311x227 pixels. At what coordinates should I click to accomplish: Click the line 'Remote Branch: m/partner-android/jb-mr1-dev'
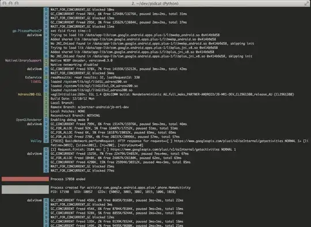pos(90,107)
